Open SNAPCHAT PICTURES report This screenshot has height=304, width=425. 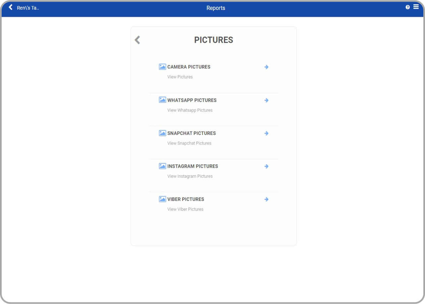pyautogui.click(x=191, y=133)
